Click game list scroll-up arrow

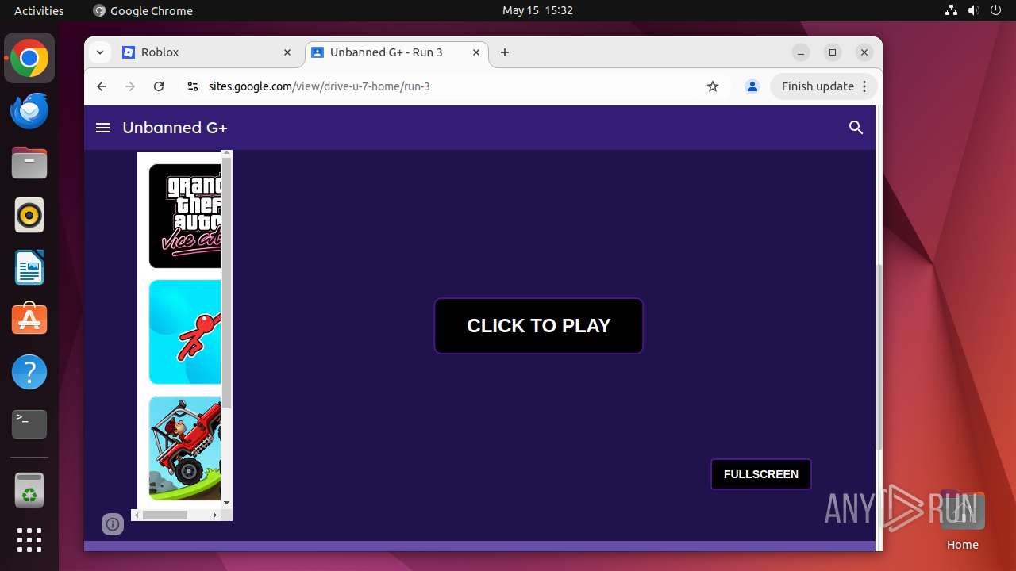click(x=226, y=153)
